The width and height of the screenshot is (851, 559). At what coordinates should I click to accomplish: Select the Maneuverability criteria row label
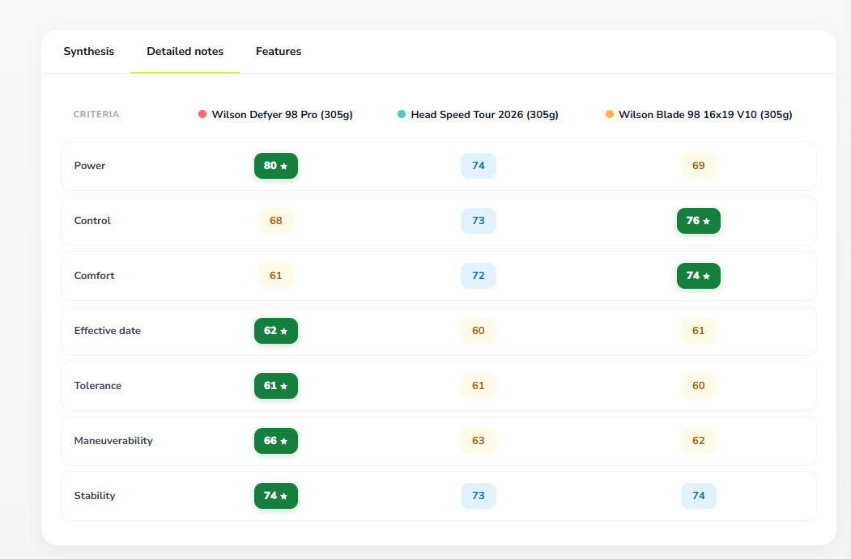coord(113,441)
